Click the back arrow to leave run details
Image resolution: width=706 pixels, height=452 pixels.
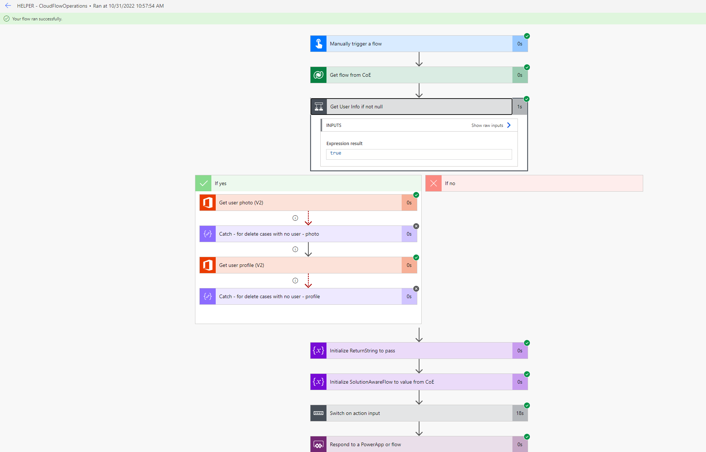point(8,6)
